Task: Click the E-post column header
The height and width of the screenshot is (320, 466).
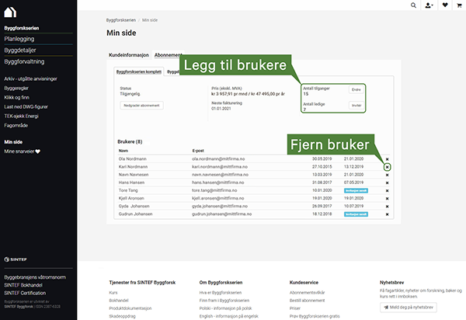Action: pos(198,151)
